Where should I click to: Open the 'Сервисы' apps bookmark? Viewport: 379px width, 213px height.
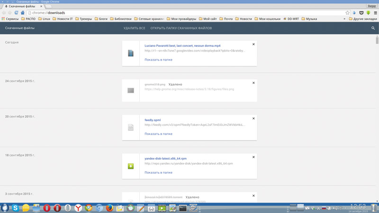[10, 19]
